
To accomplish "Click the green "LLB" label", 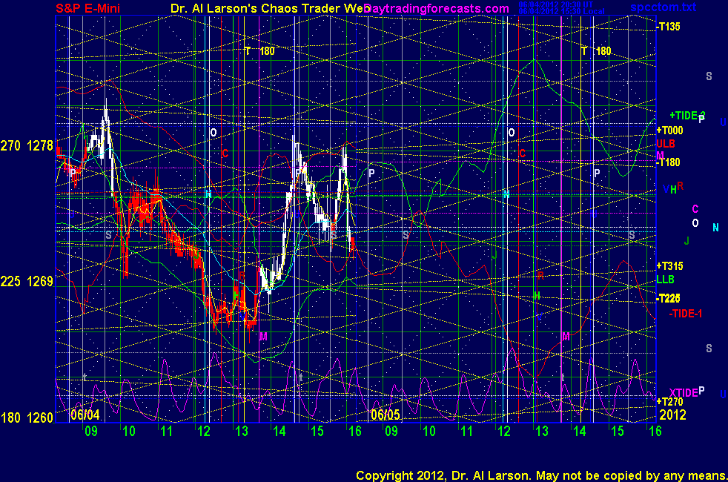I will pyautogui.click(x=665, y=280).
